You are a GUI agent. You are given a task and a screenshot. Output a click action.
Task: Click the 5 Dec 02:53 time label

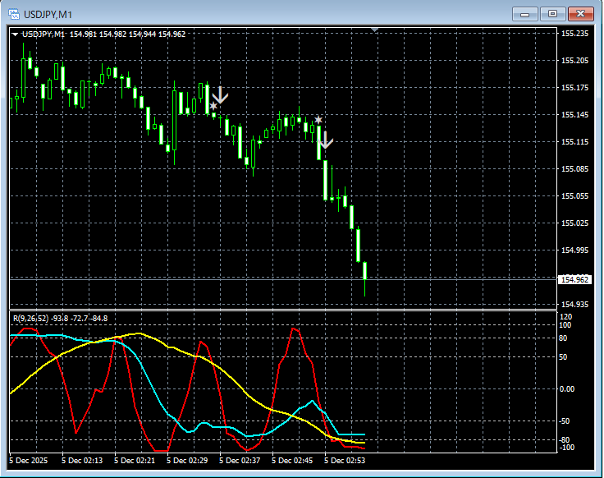pyautogui.click(x=345, y=462)
